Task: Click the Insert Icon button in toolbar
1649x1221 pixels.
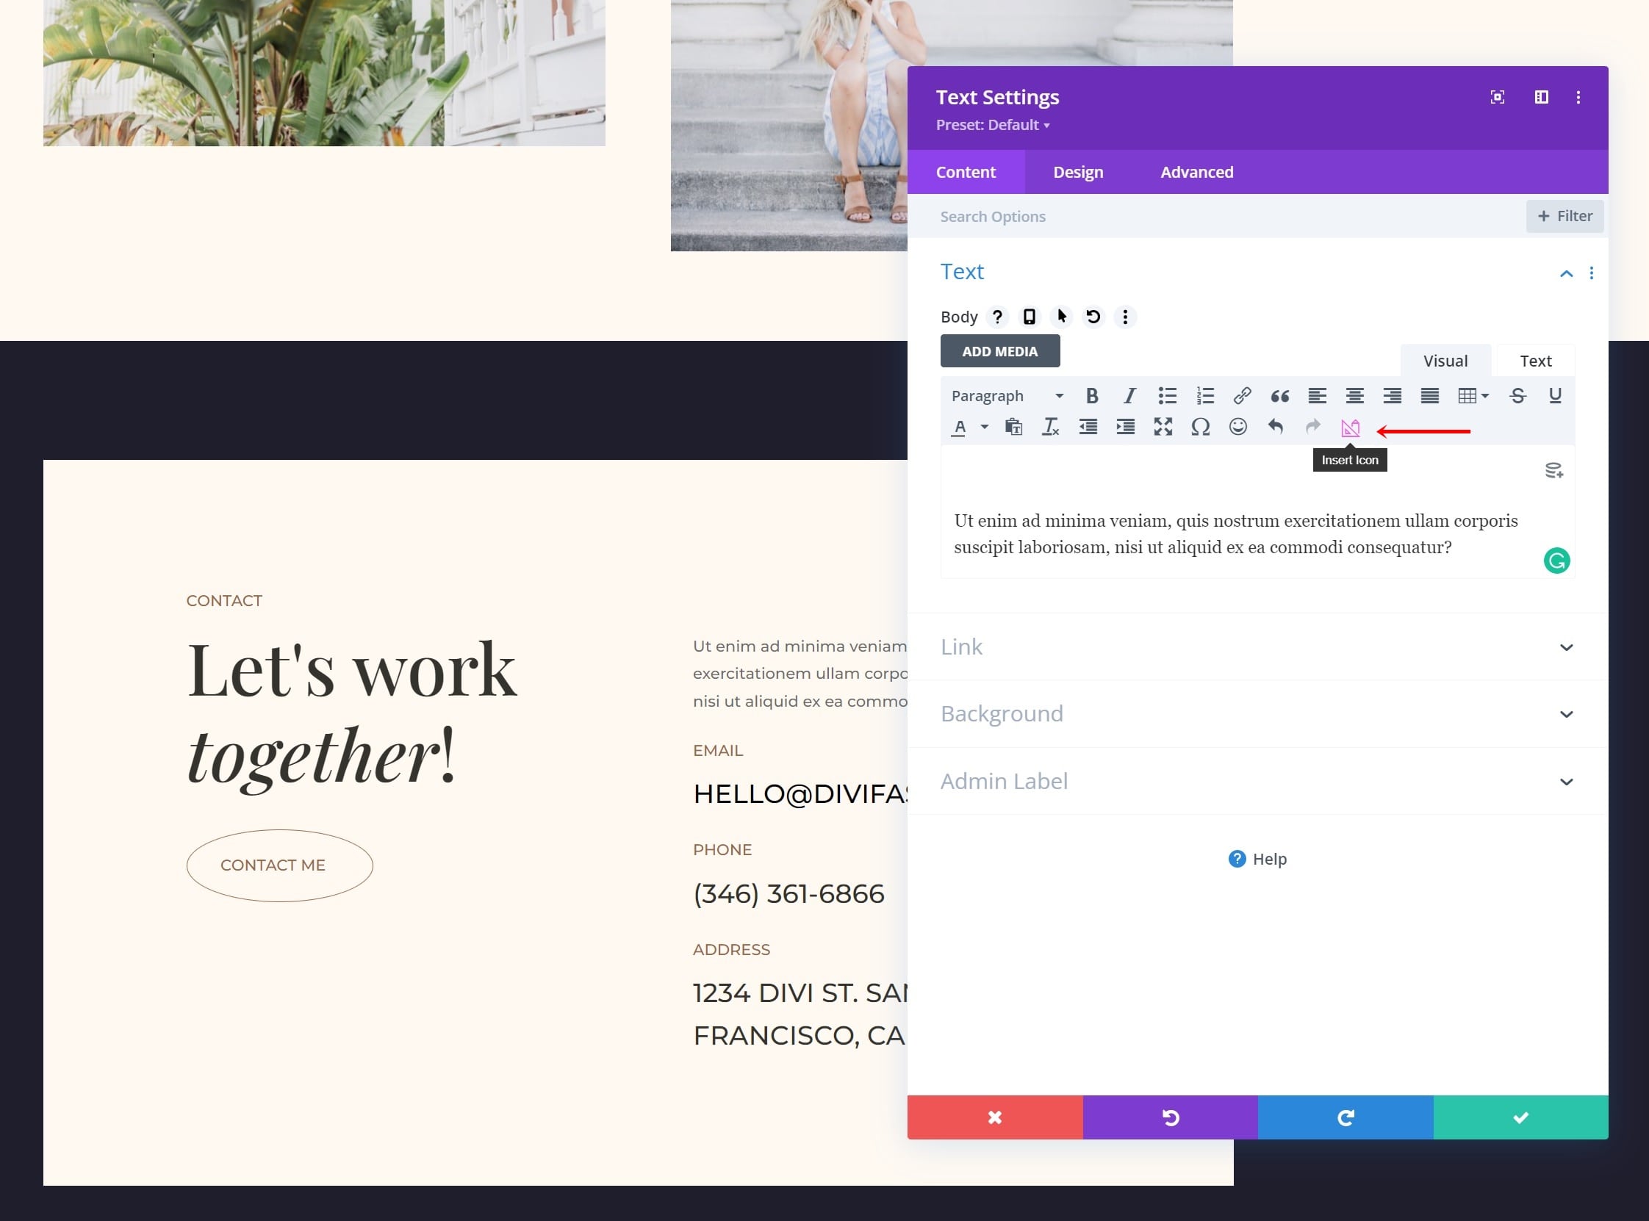Action: pos(1349,427)
